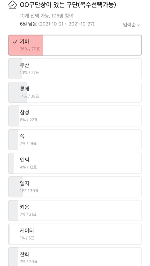Click the 11% / 30표 vote count text
150x266 pixels.
click(29, 191)
